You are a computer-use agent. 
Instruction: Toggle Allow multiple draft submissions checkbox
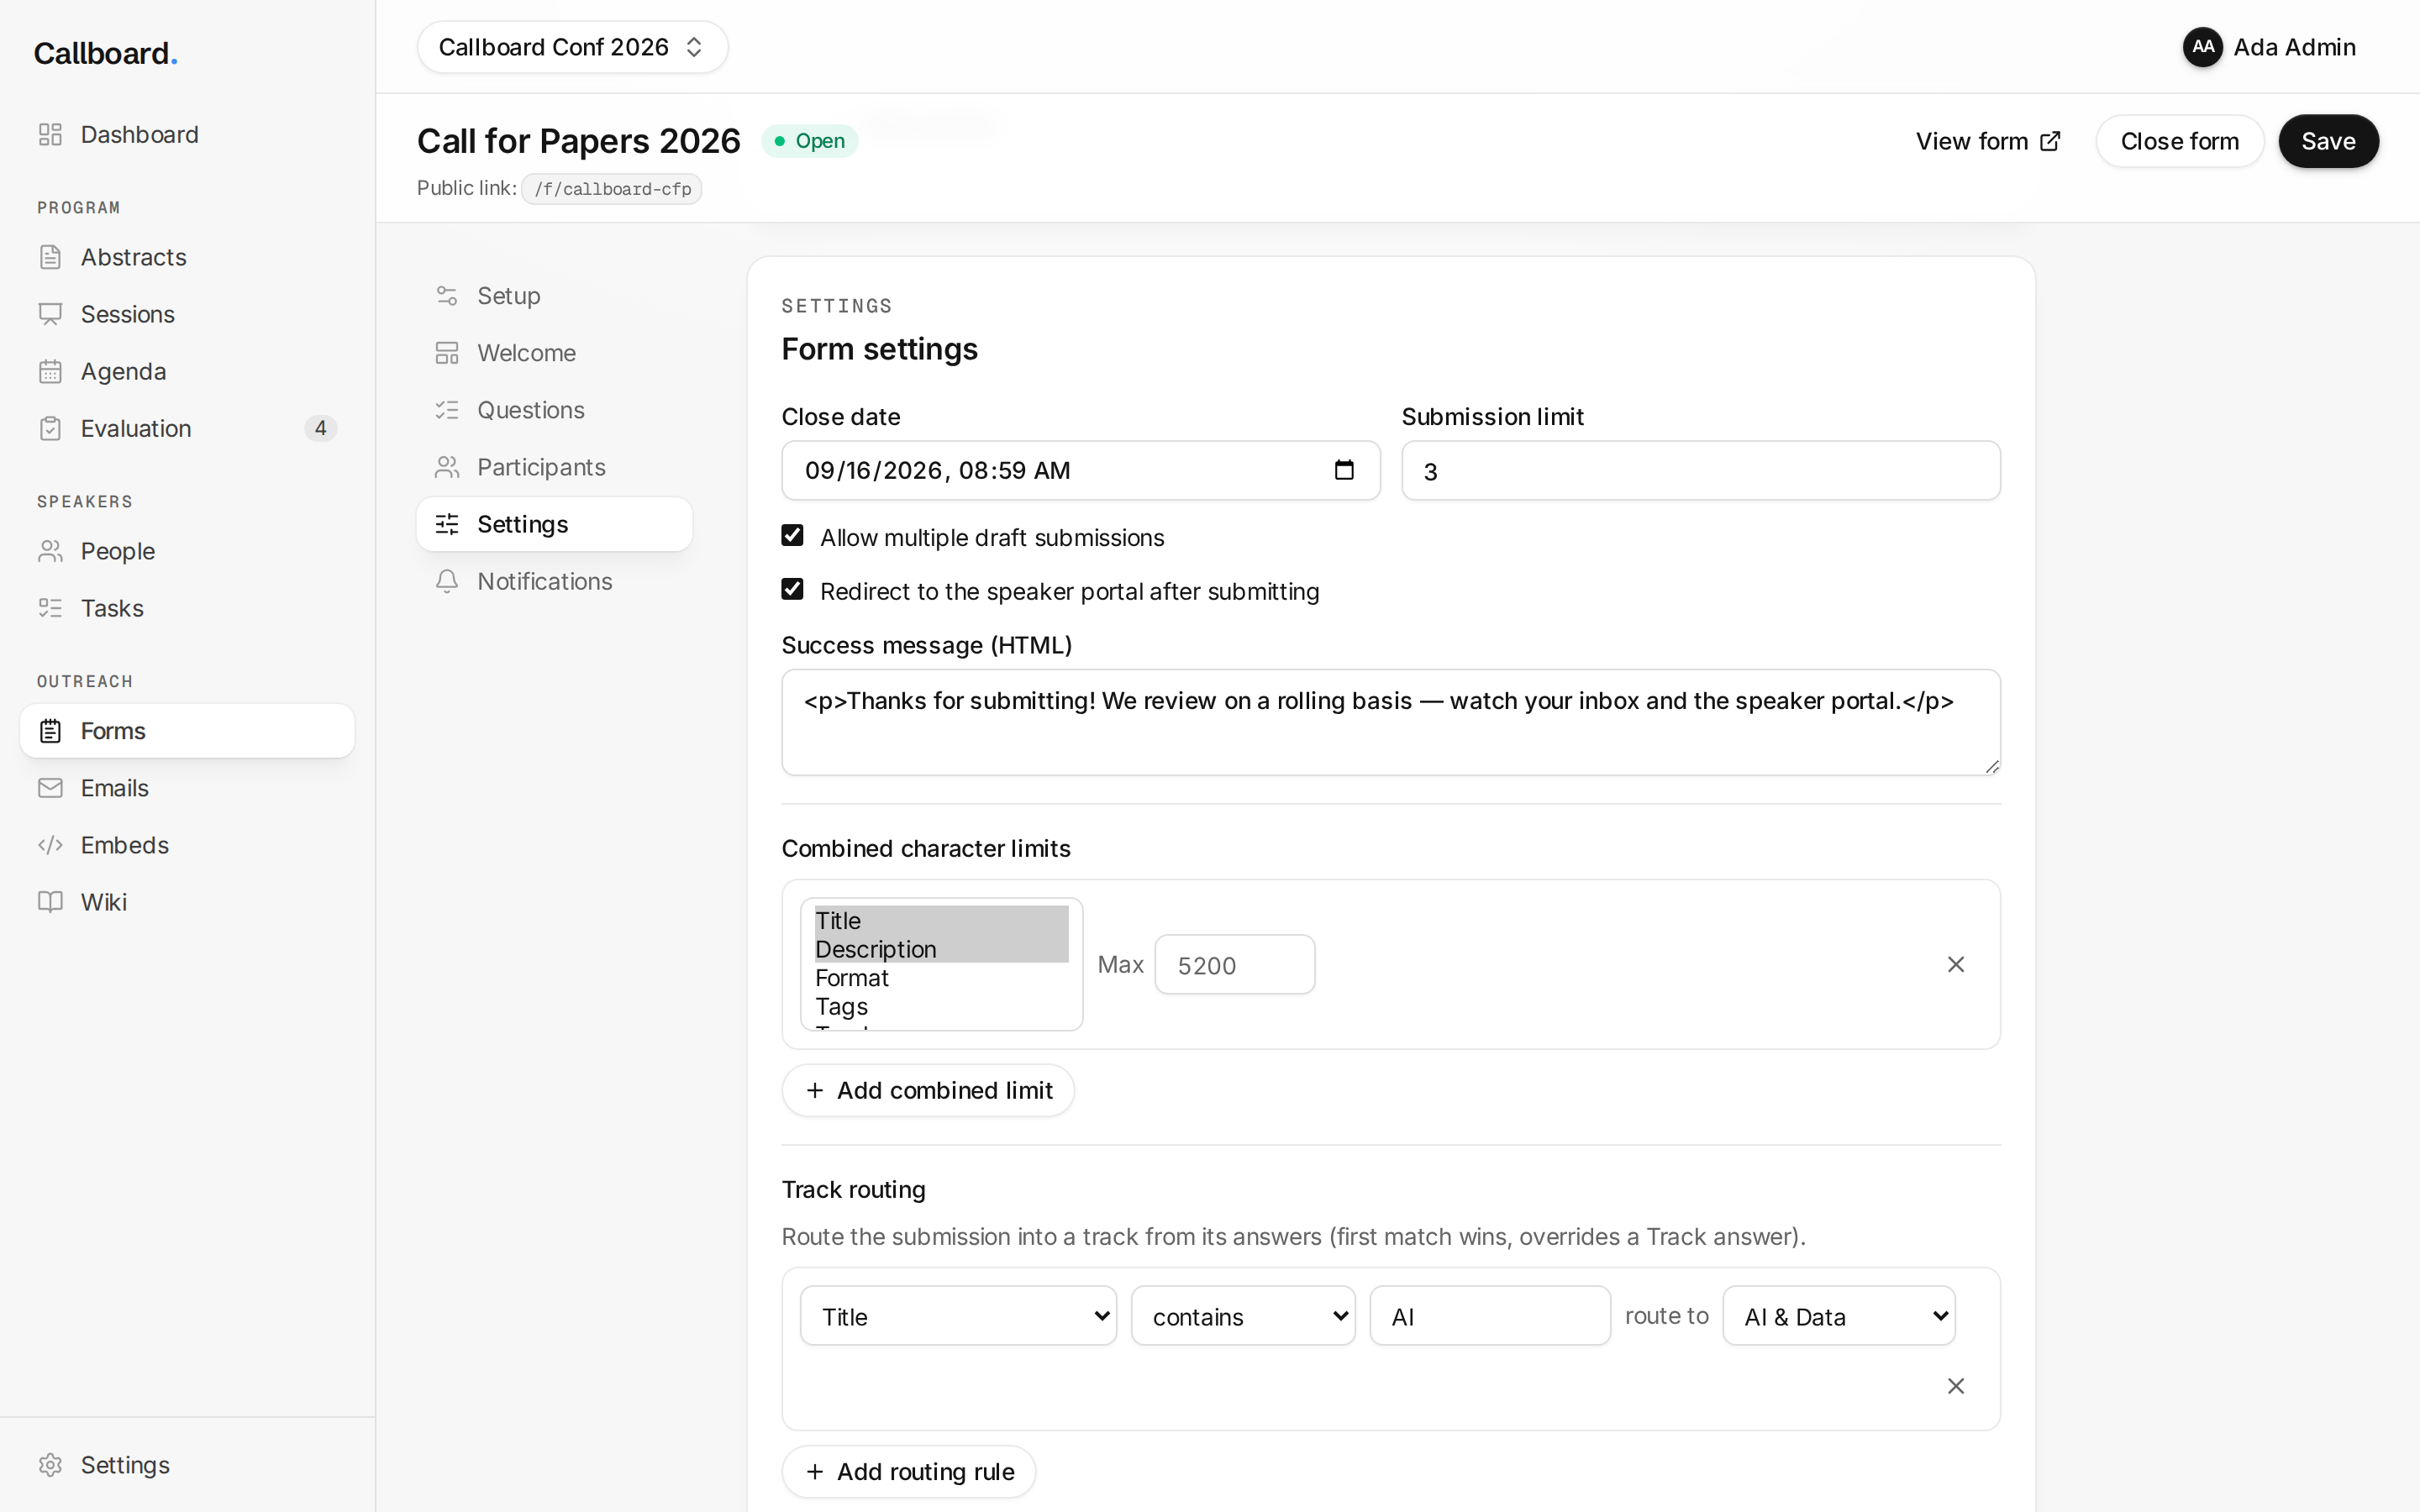tap(792, 536)
